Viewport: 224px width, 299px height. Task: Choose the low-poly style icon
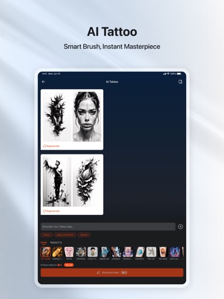pos(163,252)
